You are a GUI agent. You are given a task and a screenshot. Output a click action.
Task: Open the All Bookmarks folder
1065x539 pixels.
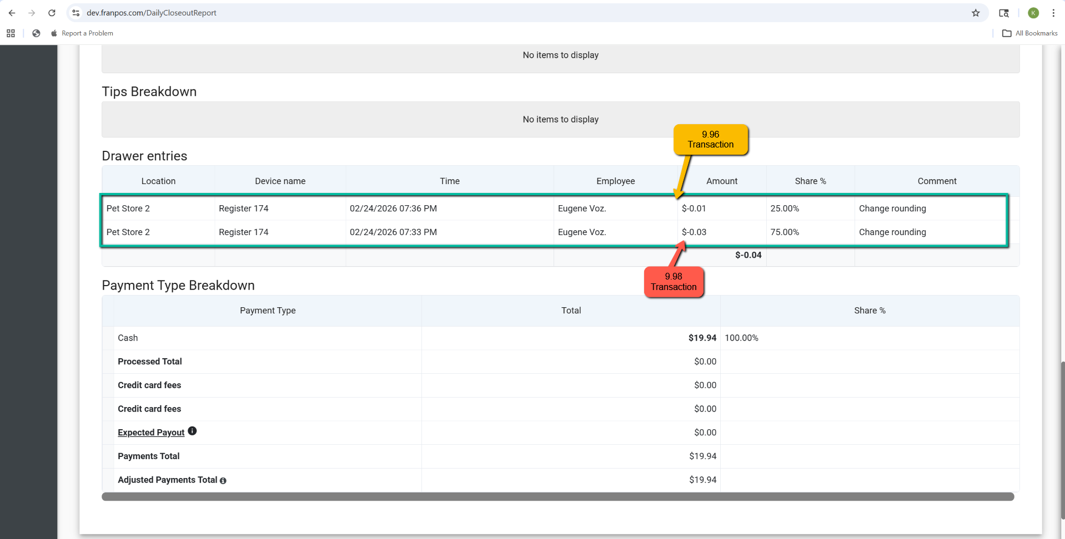(x=1030, y=33)
